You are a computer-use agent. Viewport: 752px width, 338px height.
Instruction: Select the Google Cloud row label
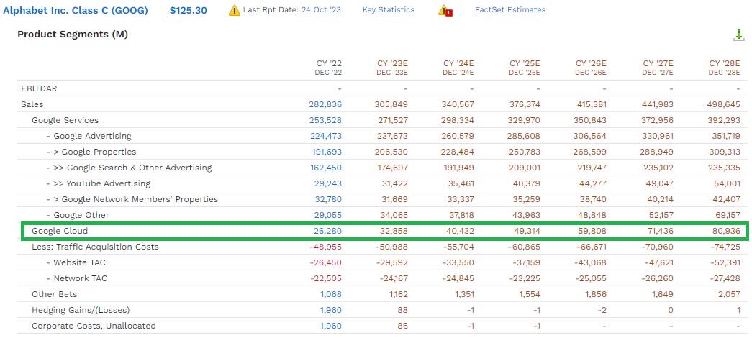click(60, 231)
